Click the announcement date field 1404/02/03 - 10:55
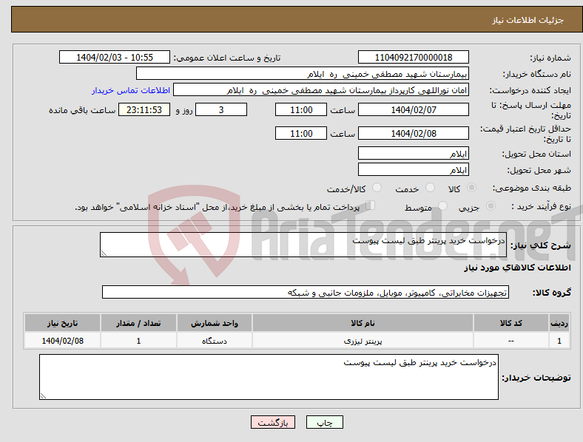 115,57
